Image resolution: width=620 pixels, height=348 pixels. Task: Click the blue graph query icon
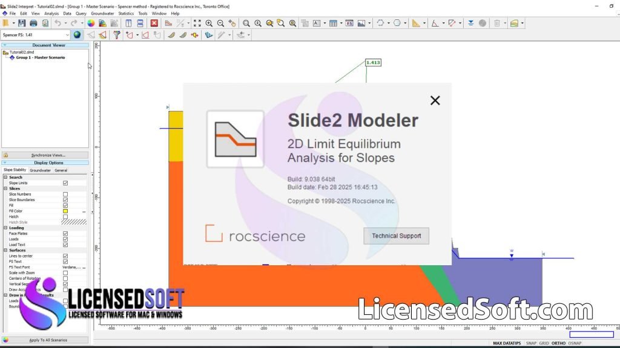point(208,35)
